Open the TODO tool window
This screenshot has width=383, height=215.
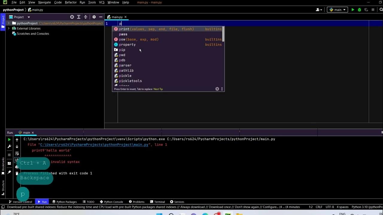pyautogui.click(x=88, y=202)
